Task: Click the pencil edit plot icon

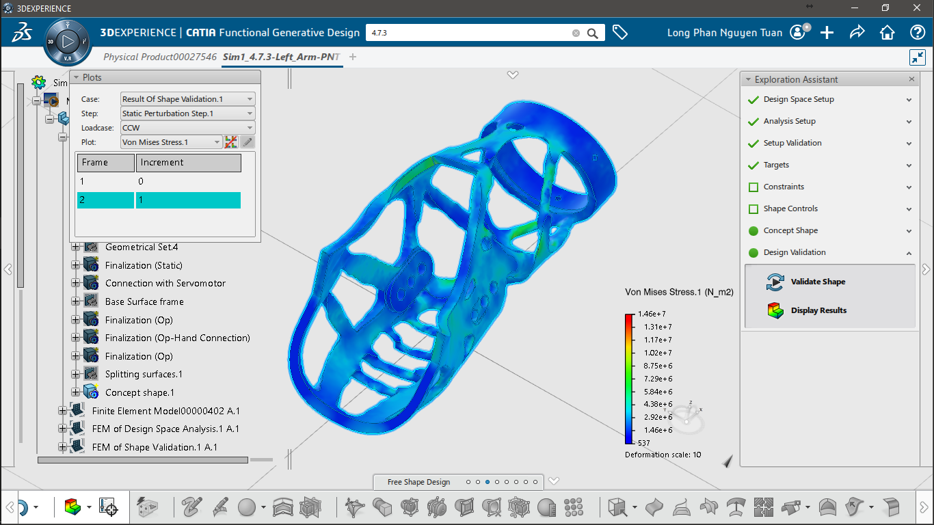Action: pos(248,142)
